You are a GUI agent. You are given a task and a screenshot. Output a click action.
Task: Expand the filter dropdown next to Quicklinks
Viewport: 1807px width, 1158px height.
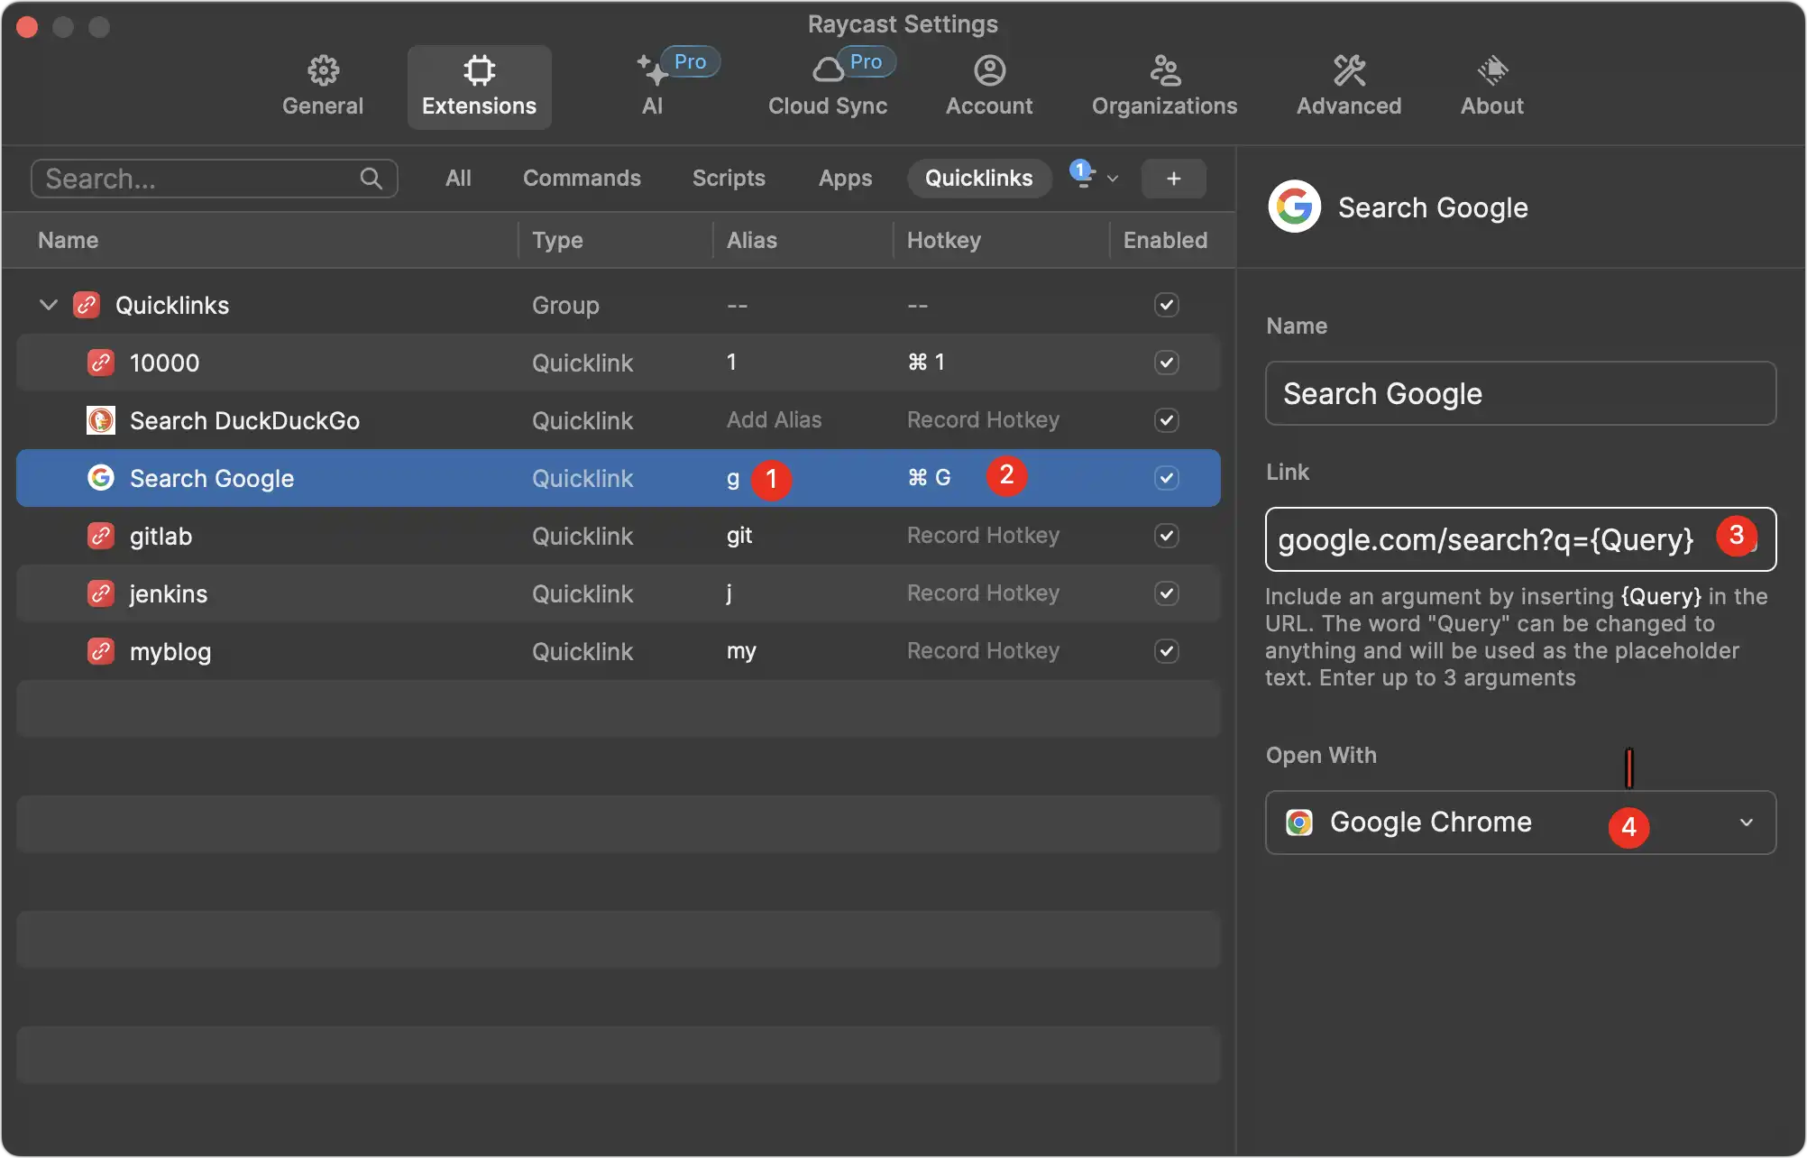coord(1112,179)
